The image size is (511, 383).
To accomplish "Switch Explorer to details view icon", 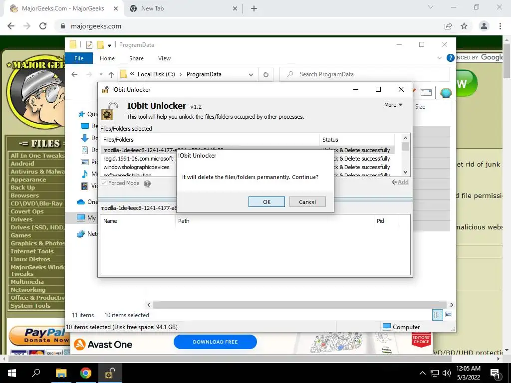I will [x=438, y=315].
